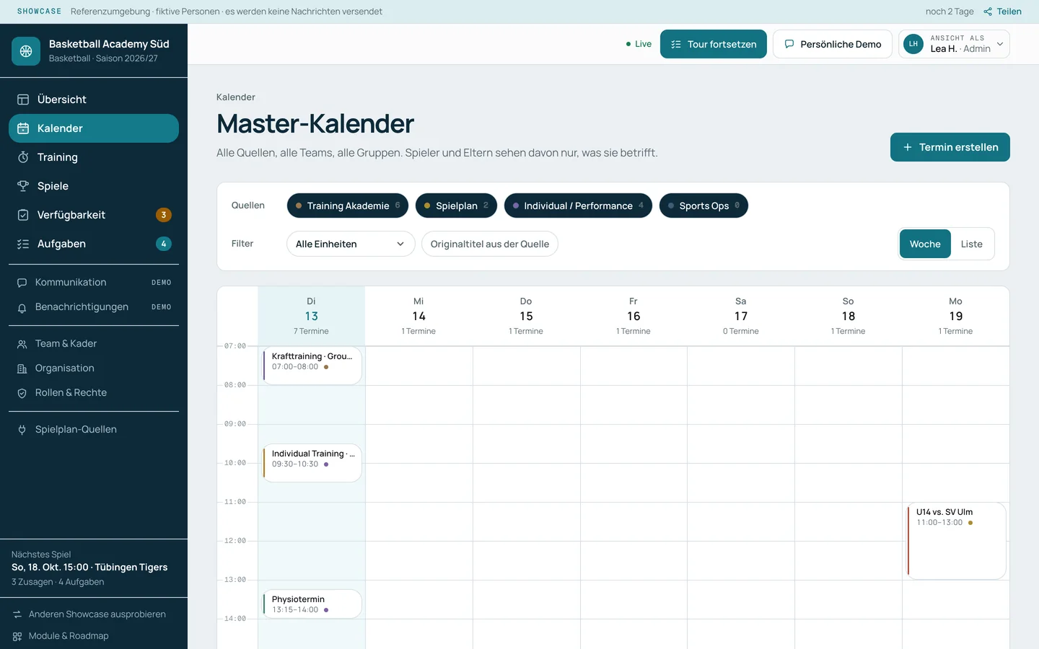Screen dimensions: 1039x649
Task: Toggle the Sports Ops source filter
Action: (703, 206)
